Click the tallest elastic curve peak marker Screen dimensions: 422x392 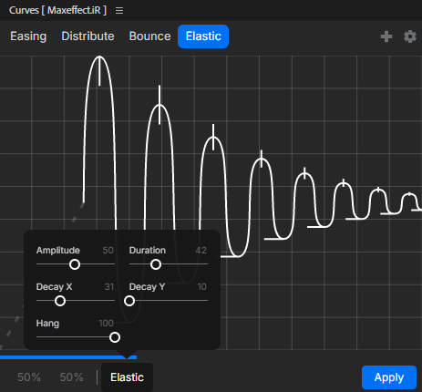(99, 71)
